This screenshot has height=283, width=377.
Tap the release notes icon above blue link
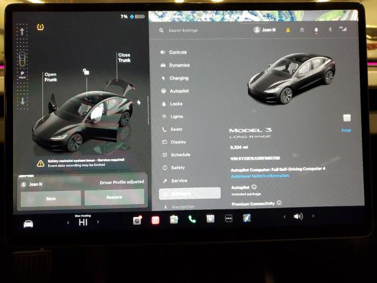click(x=347, y=118)
